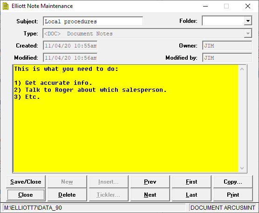The height and width of the screenshot is (213, 259).
Task: Expand the Type dropdown arrow
Action: tap(248, 34)
